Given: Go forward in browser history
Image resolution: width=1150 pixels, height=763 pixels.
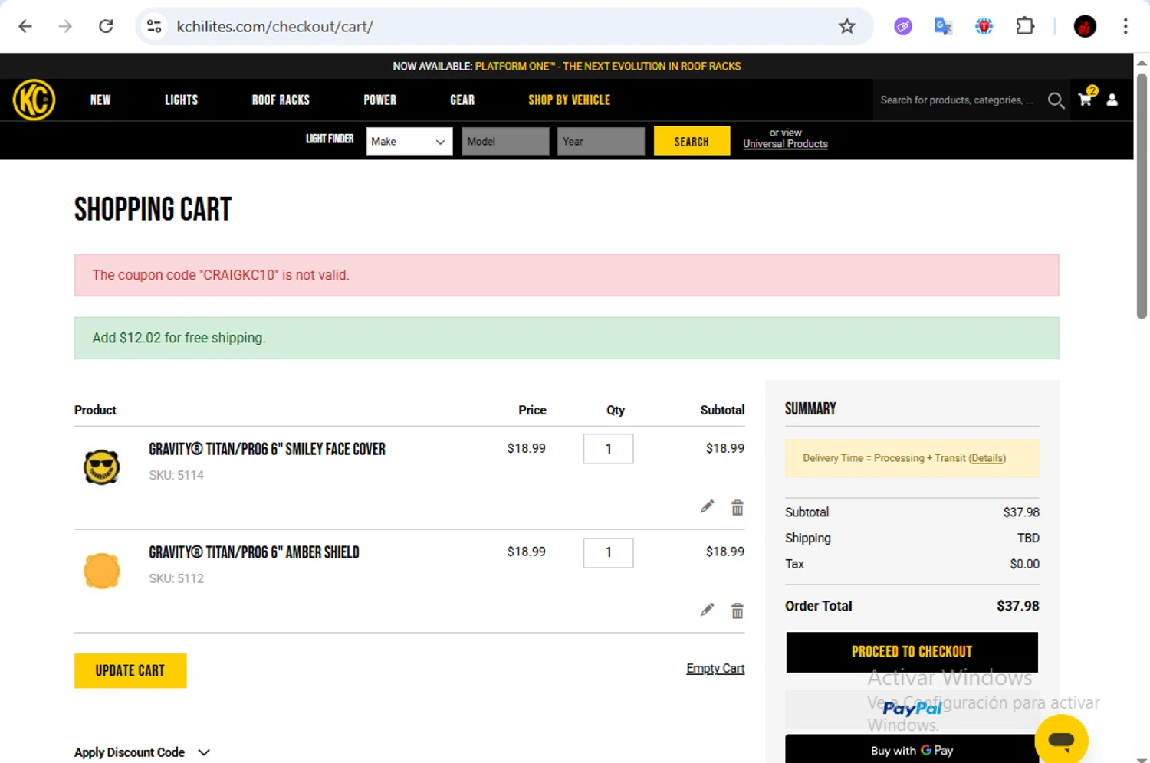Looking at the screenshot, I should pos(65,27).
